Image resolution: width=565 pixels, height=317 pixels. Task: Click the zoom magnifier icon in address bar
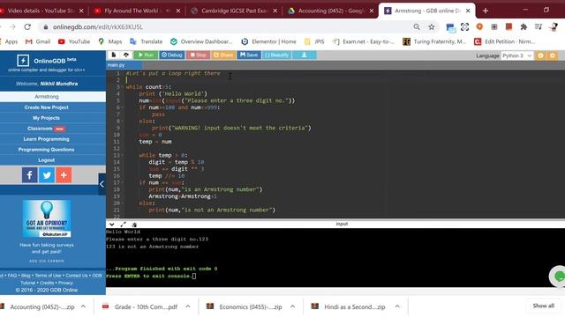(417, 26)
